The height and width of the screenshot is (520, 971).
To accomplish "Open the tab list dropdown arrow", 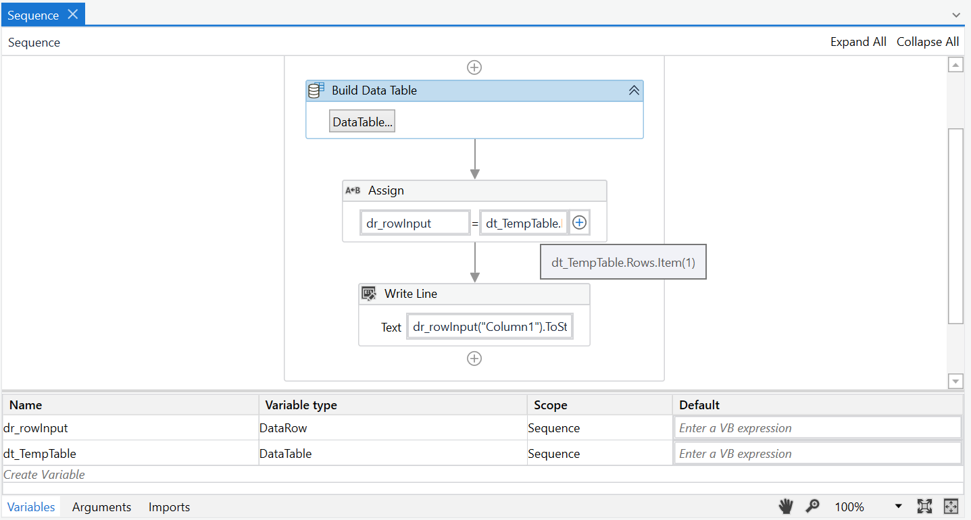I will click(956, 15).
